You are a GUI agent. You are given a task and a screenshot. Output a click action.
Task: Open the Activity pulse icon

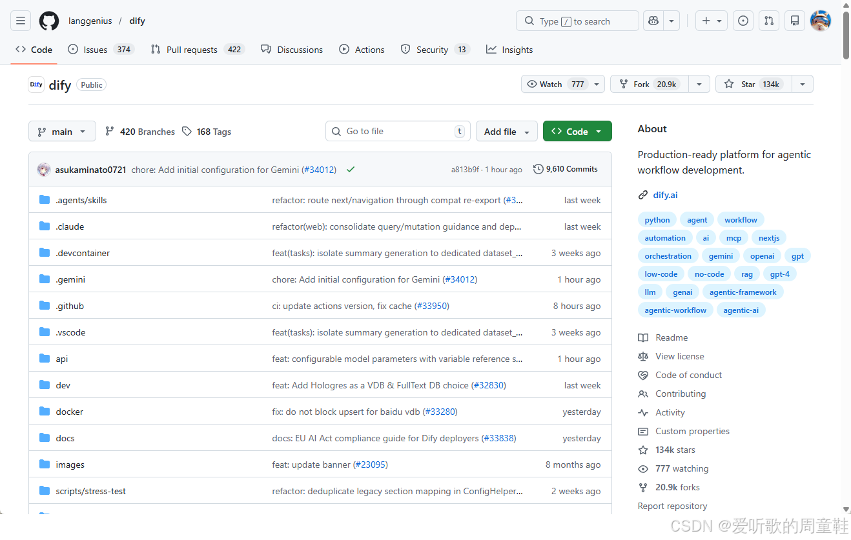tap(642, 412)
